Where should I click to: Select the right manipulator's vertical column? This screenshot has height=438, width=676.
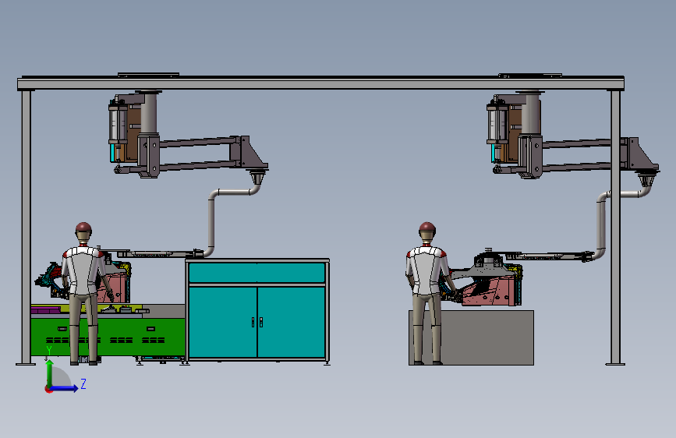click(x=530, y=113)
